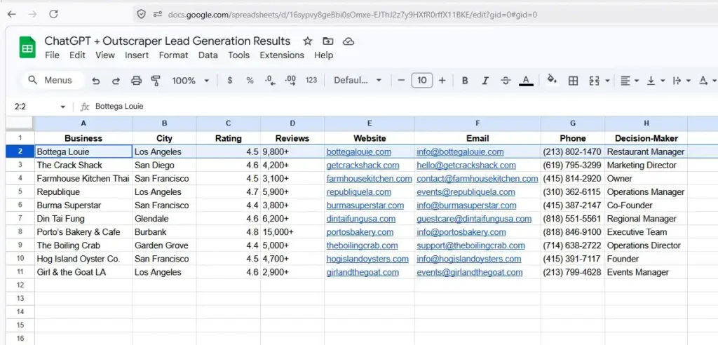Select the paint format roller icon
This screenshot has height=345, width=718.
pos(156,81)
